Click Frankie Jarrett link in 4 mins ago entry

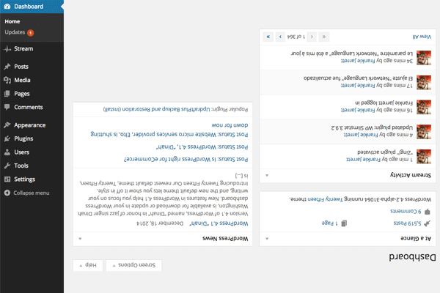pyautogui.click(x=361, y=135)
